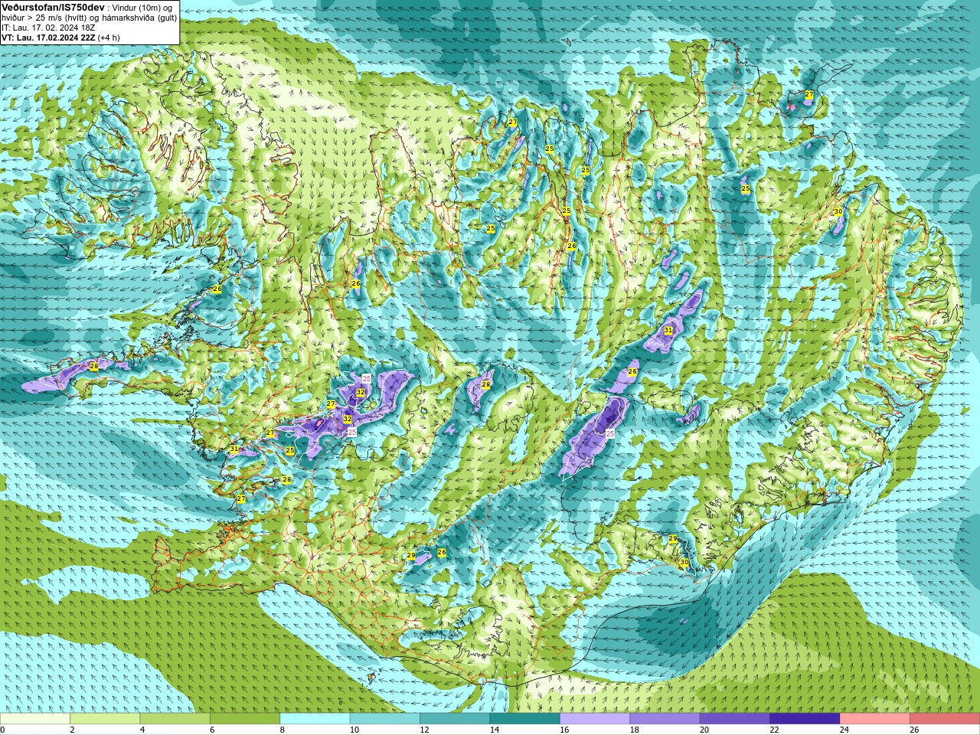The height and width of the screenshot is (735, 980).
Task: Click the yellow 29 label just above the 30 label
Action: [x=673, y=539]
